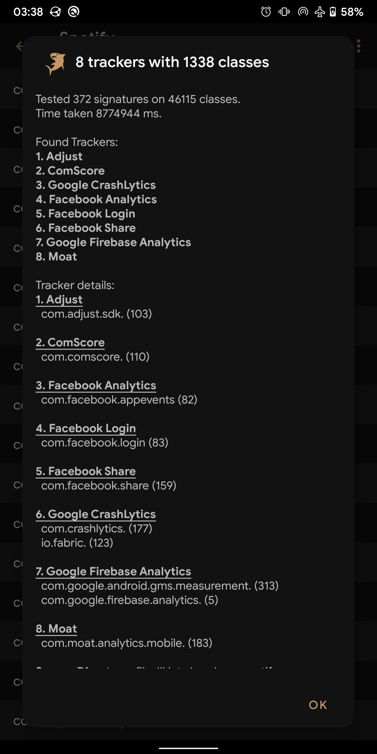Tap the vibrate mode status icon
This screenshot has width=377, height=754.
click(284, 12)
